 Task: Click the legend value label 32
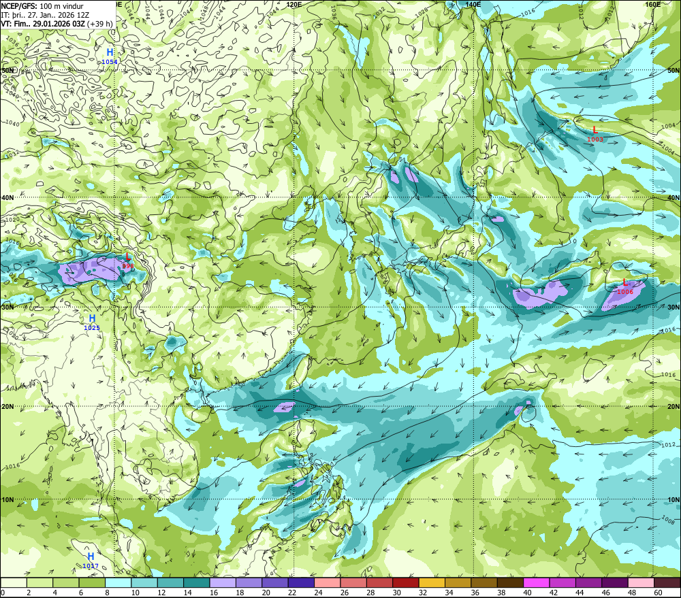(423, 593)
